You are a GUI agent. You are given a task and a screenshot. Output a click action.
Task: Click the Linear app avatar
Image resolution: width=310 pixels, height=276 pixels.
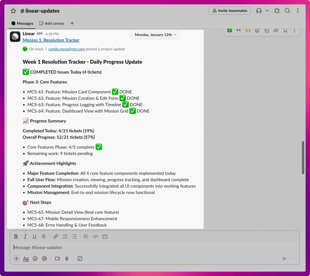[x=15, y=37]
